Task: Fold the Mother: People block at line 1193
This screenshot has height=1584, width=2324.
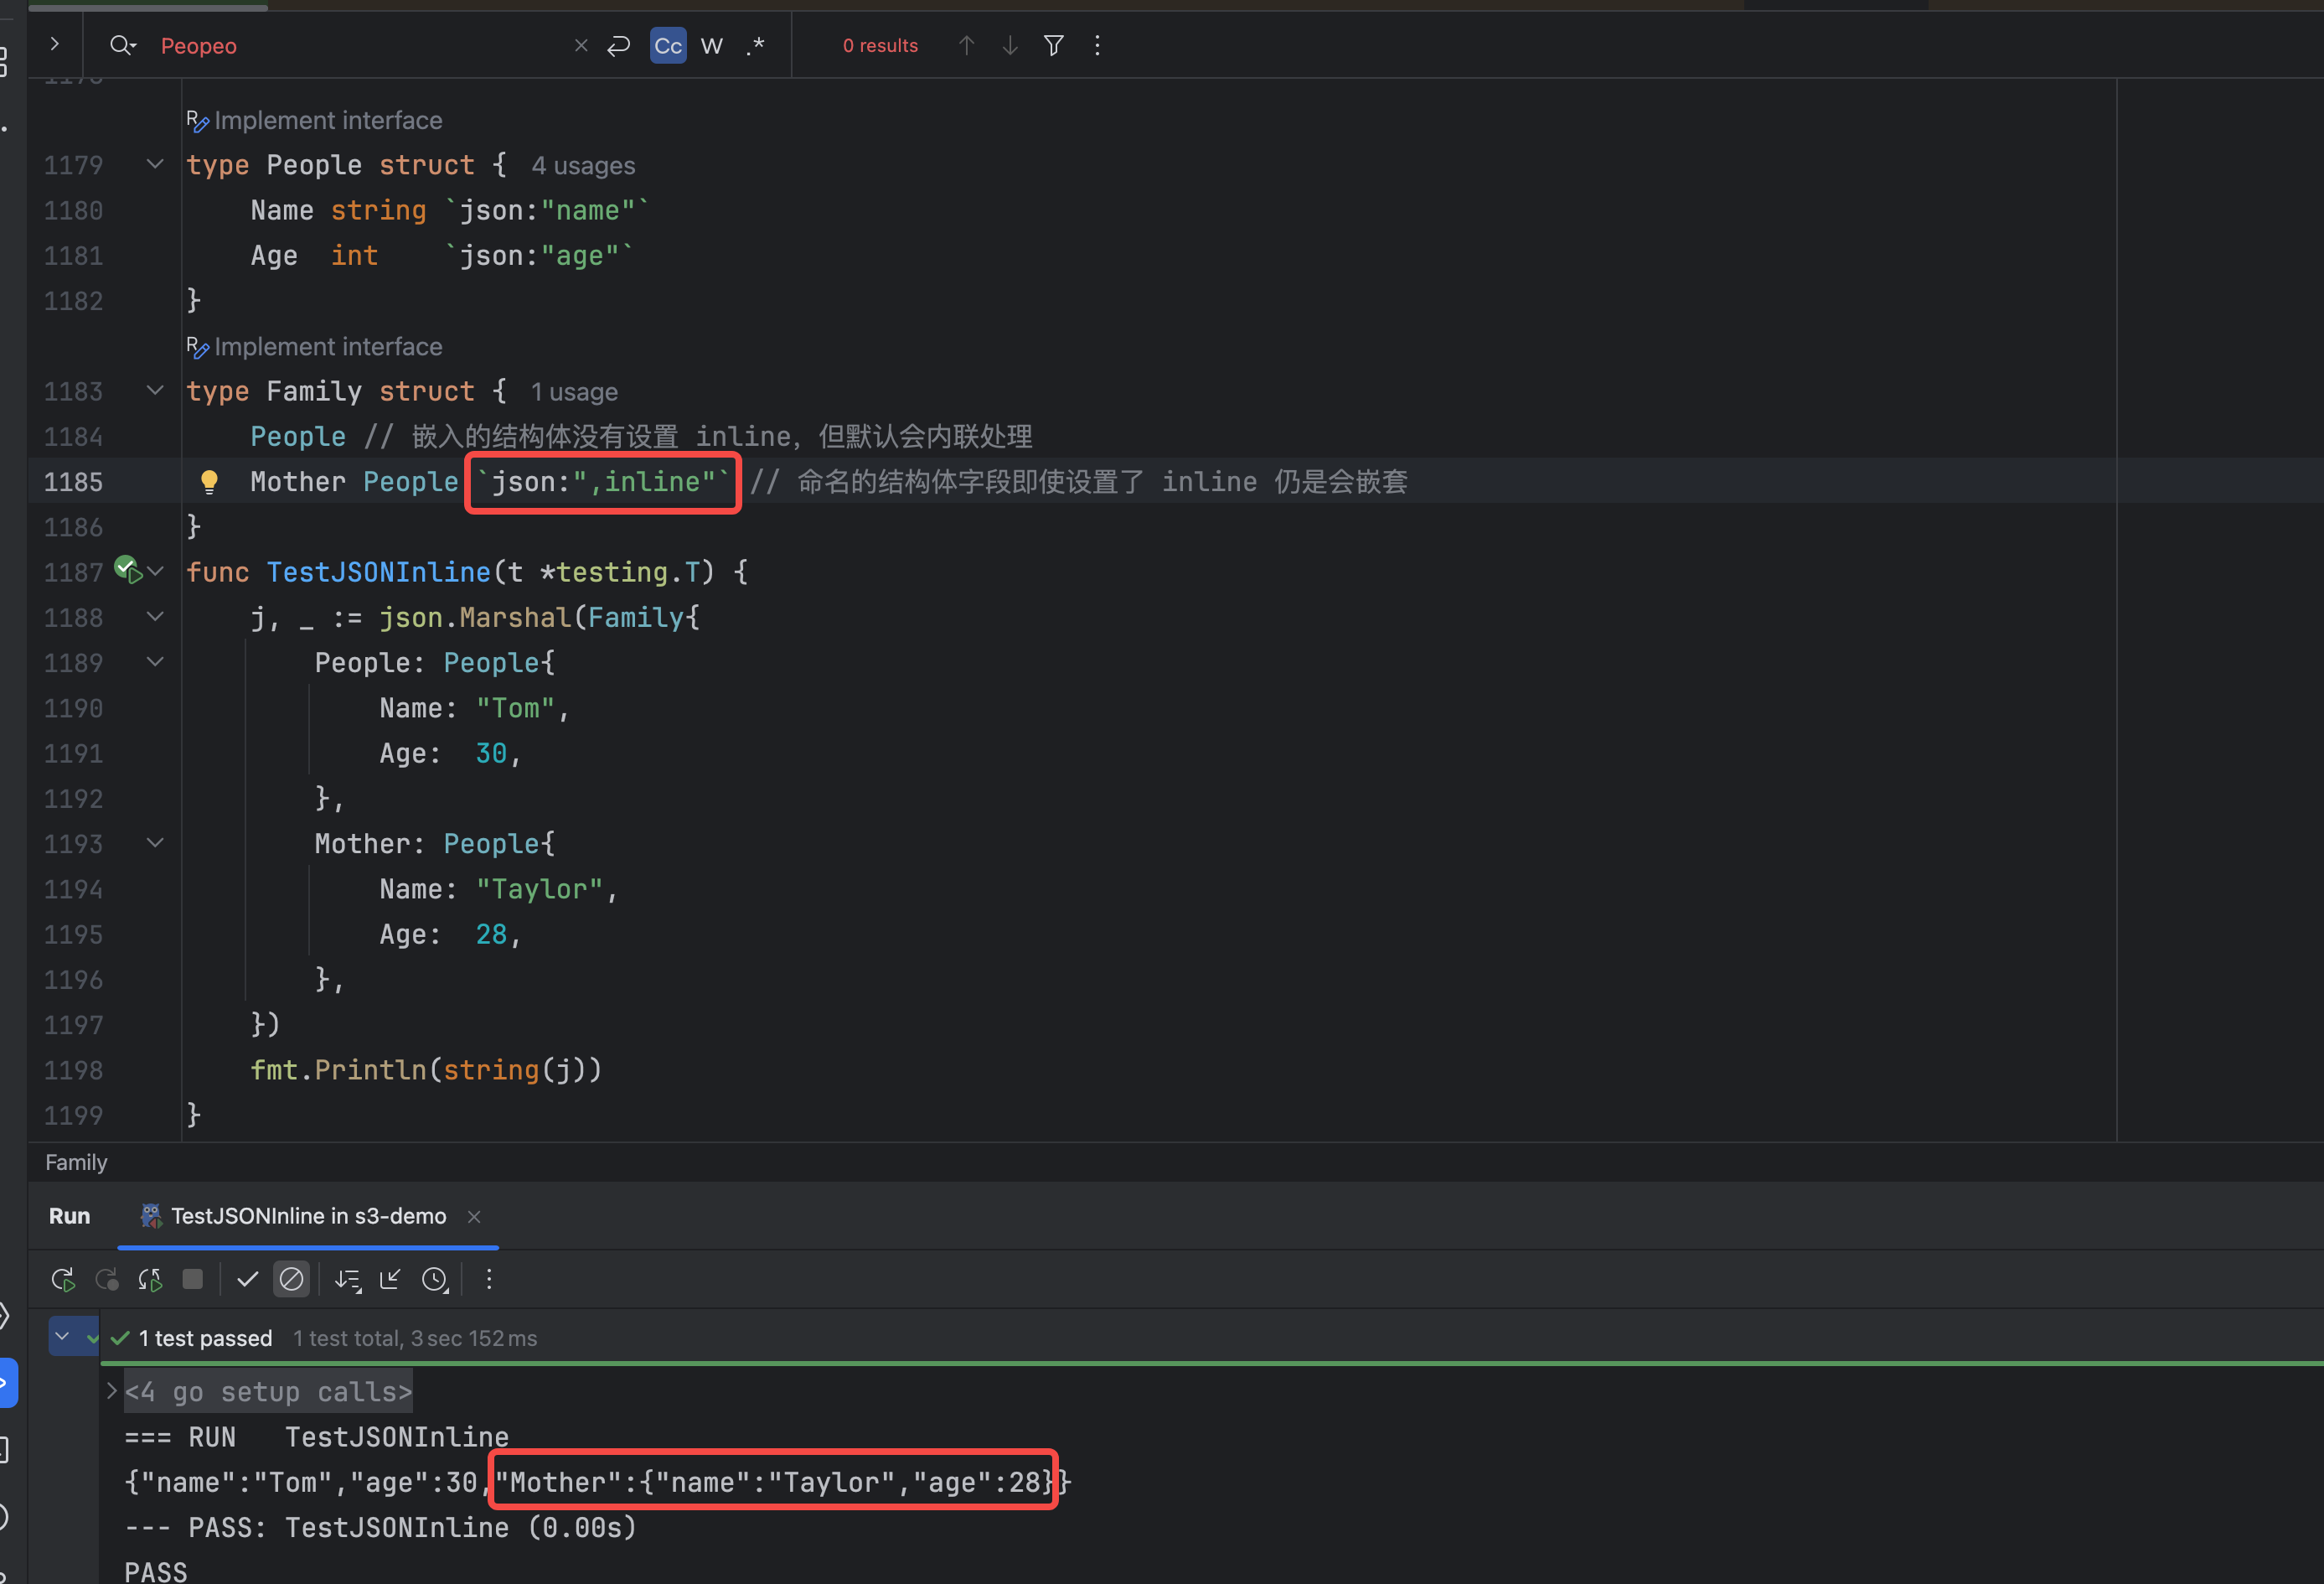Action: pyautogui.click(x=155, y=842)
